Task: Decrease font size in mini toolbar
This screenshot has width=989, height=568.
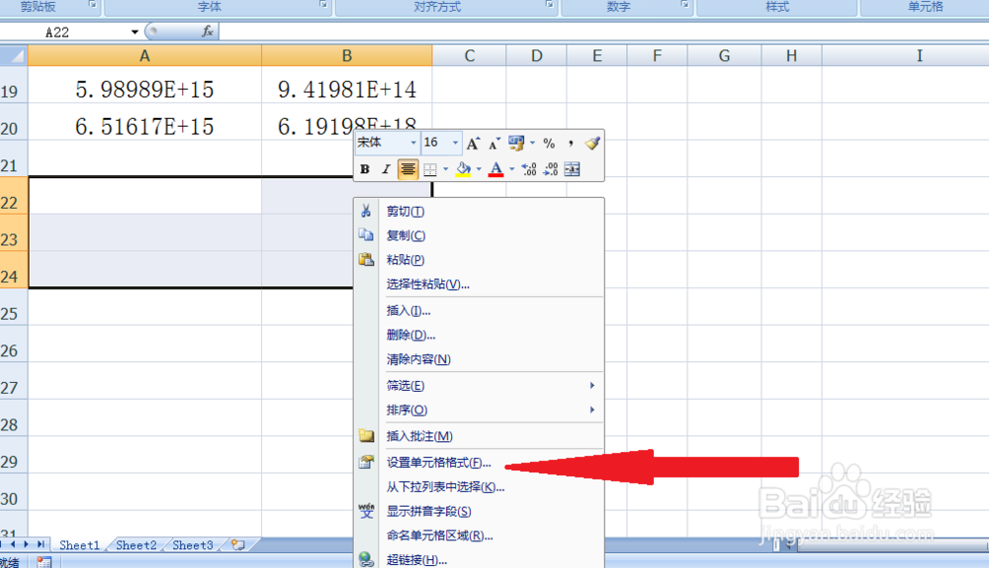Action: [x=494, y=143]
